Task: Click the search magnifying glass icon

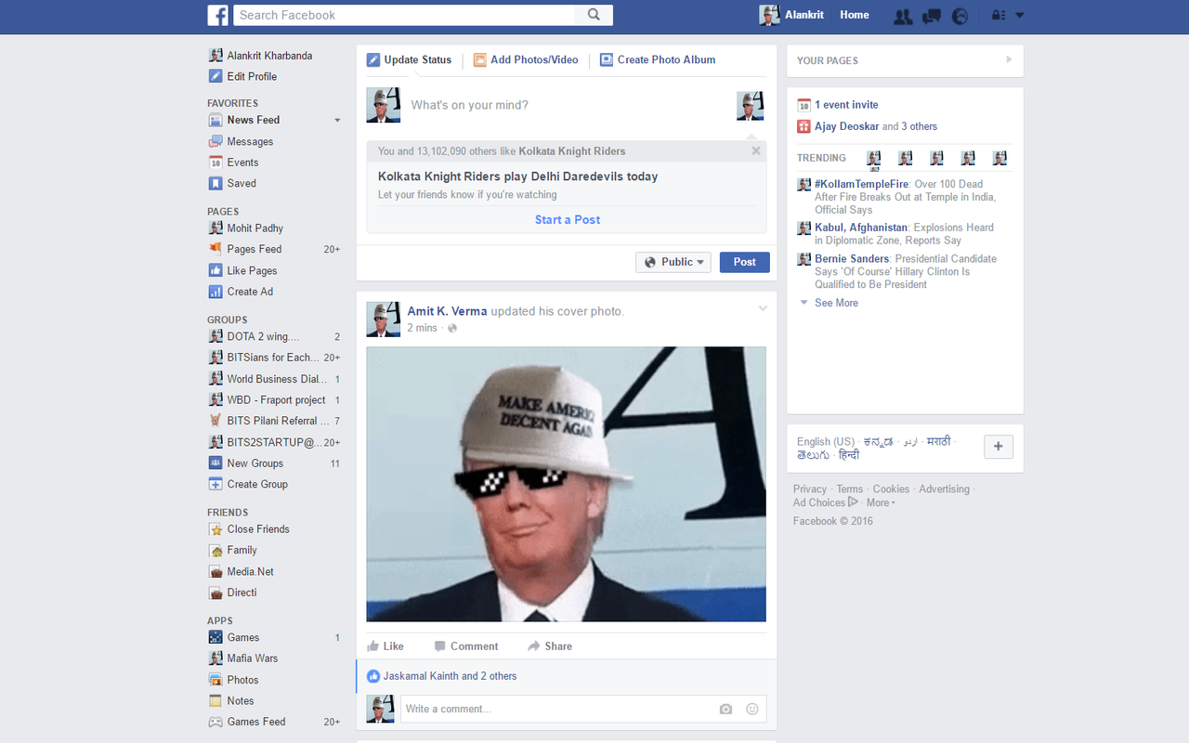Action: click(594, 15)
